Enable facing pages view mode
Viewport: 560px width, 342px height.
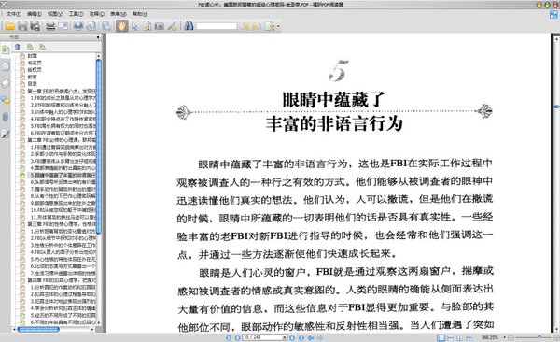(x=459, y=338)
